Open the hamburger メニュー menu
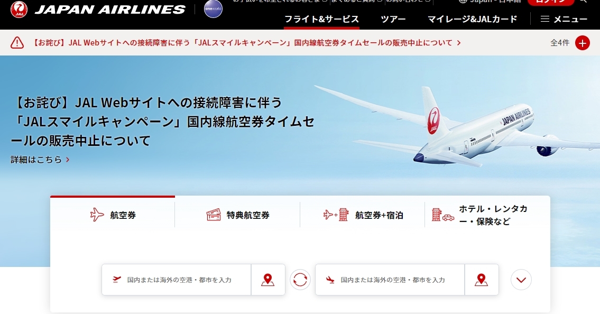 tap(564, 19)
